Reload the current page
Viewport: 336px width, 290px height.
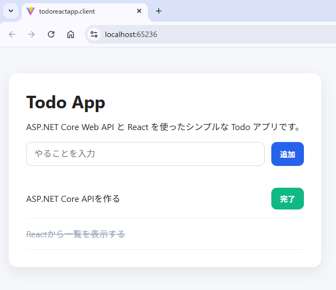coord(51,34)
